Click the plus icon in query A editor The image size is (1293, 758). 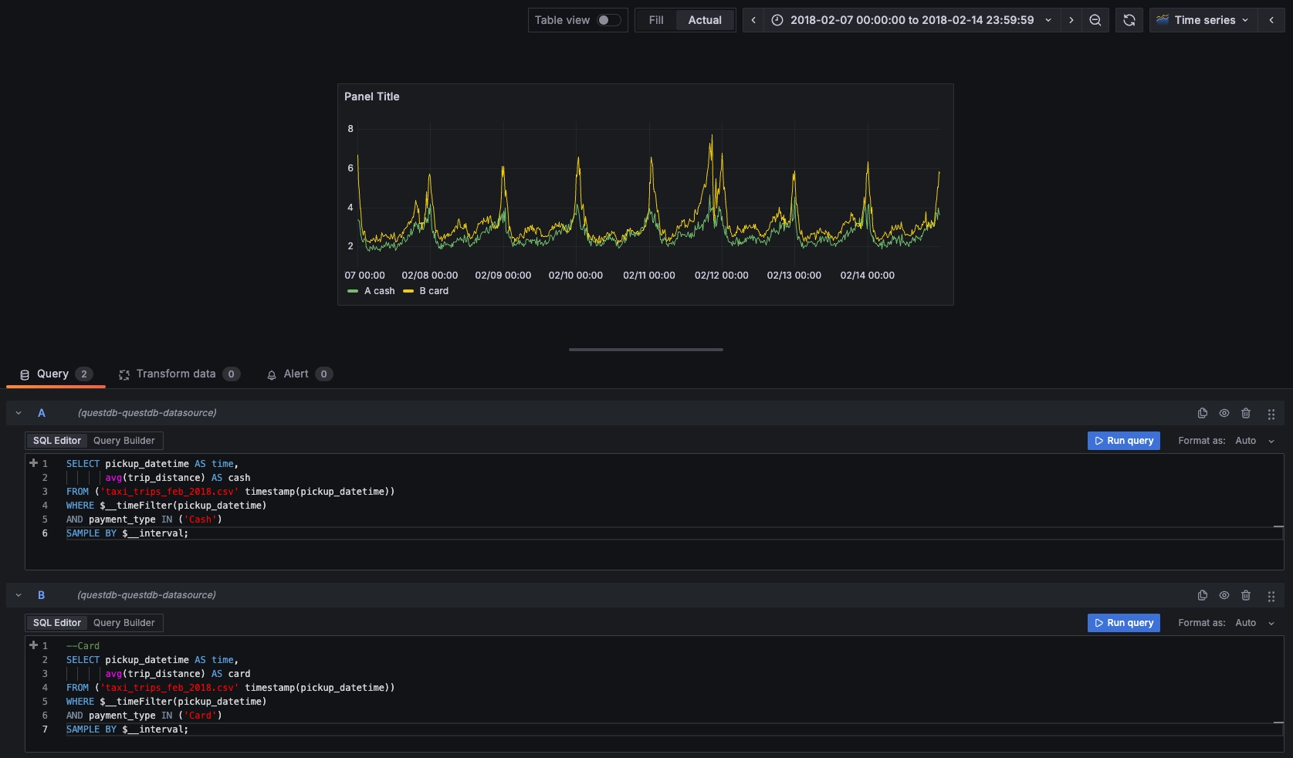point(33,463)
